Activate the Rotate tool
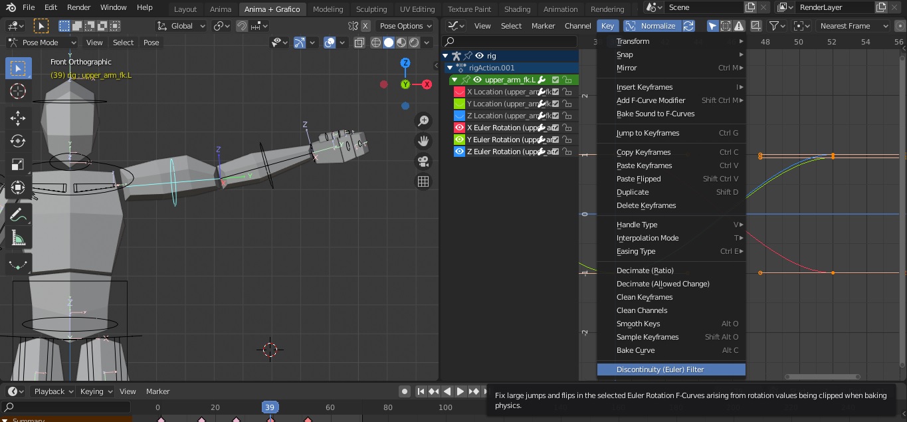 [x=18, y=141]
